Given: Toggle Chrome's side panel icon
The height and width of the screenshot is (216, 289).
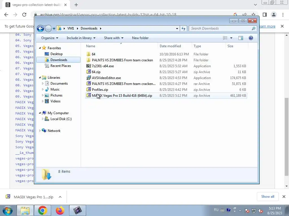Looking at the screenshot, I should coord(265,15).
